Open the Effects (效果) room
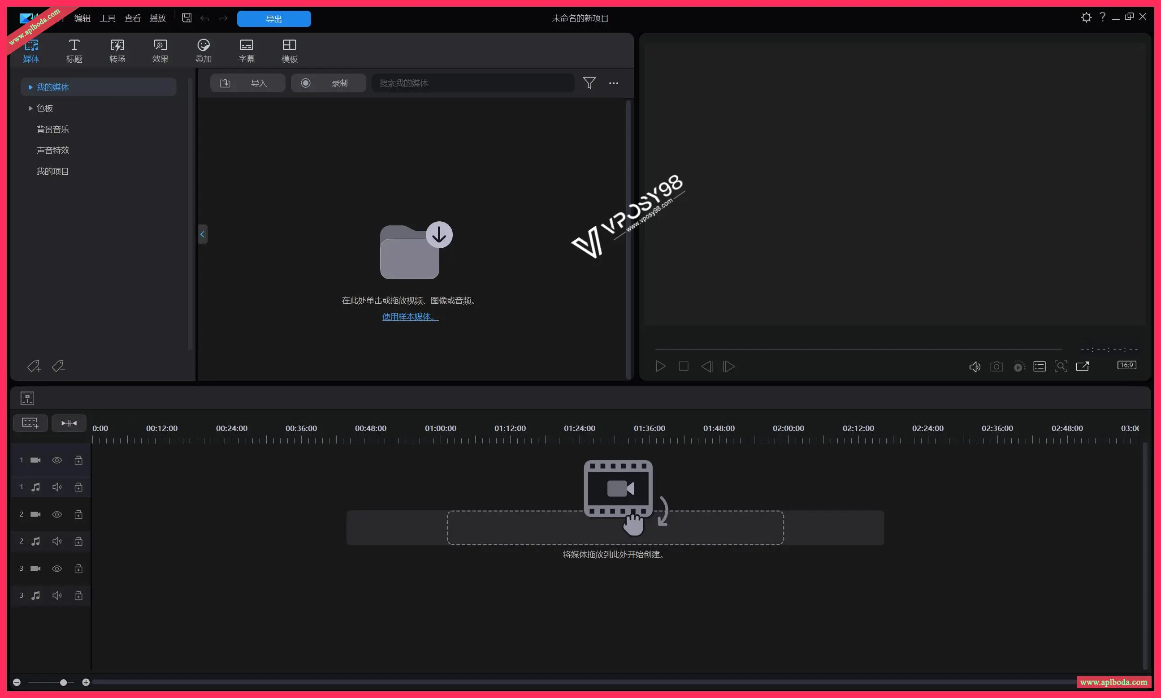 coord(160,51)
